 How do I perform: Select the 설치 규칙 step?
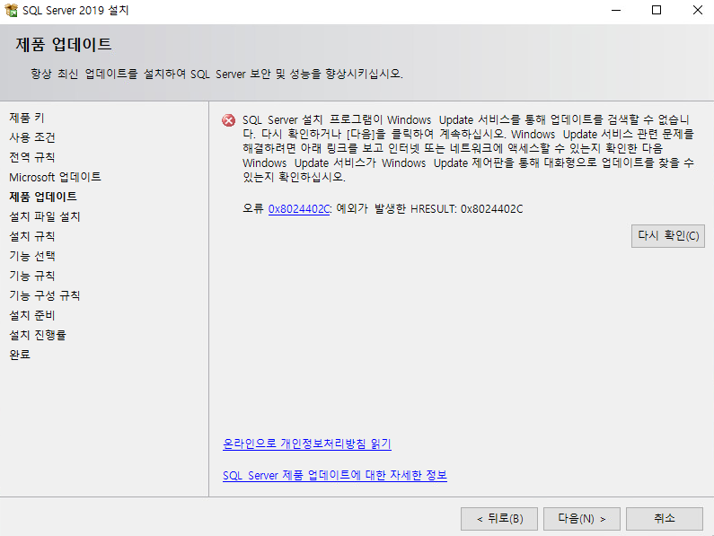(x=31, y=236)
